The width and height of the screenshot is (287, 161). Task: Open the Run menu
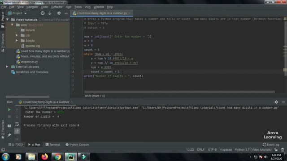click(x=68, y=7)
